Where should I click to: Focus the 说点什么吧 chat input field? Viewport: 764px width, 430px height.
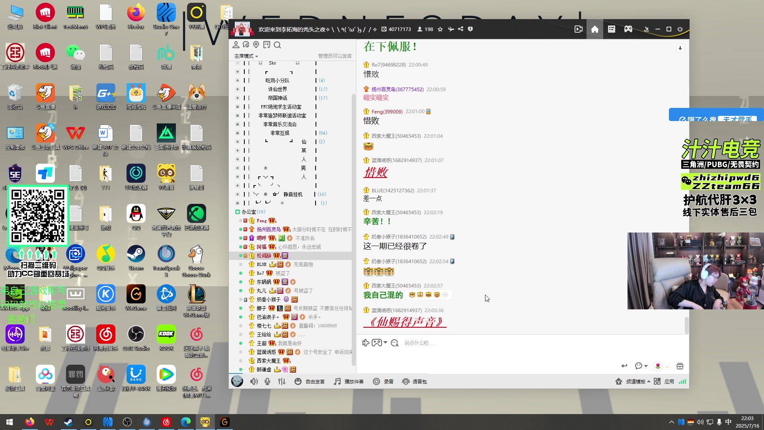(x=521, y=343)
